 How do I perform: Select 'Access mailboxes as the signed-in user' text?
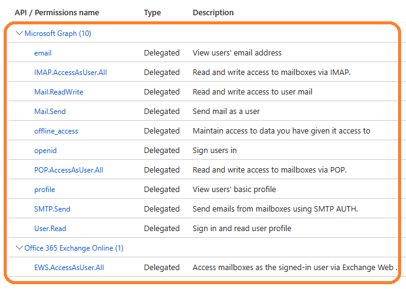pyautogui.click(x=262, y=268)
